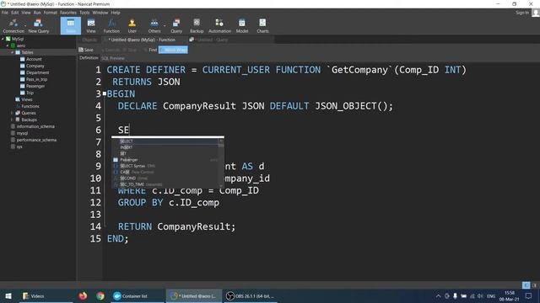540x303 pixels.
Task: Select the Department table
Action: point(37,72)
